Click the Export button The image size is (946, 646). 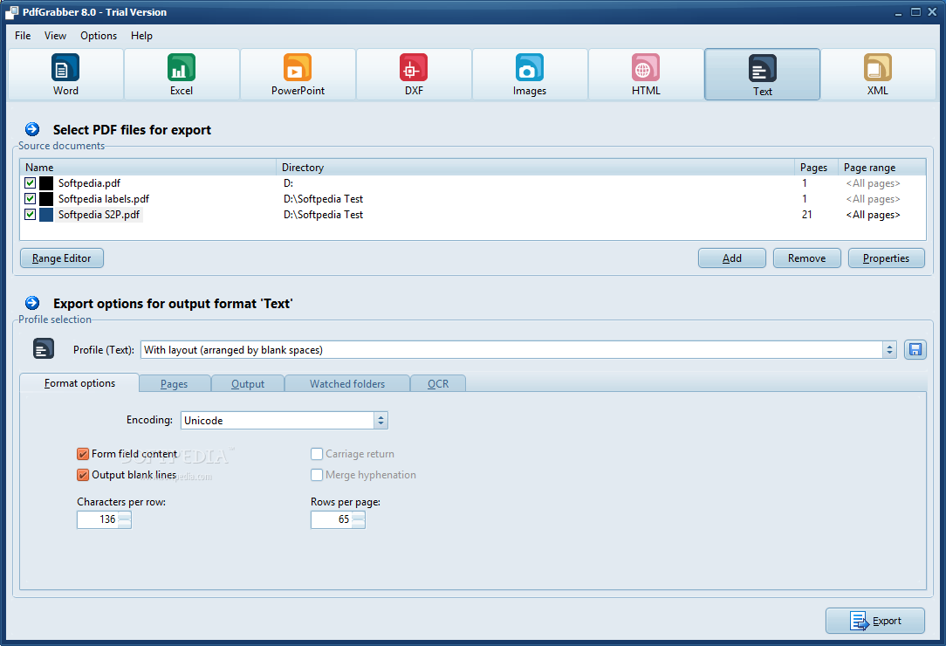click(874, 621)
